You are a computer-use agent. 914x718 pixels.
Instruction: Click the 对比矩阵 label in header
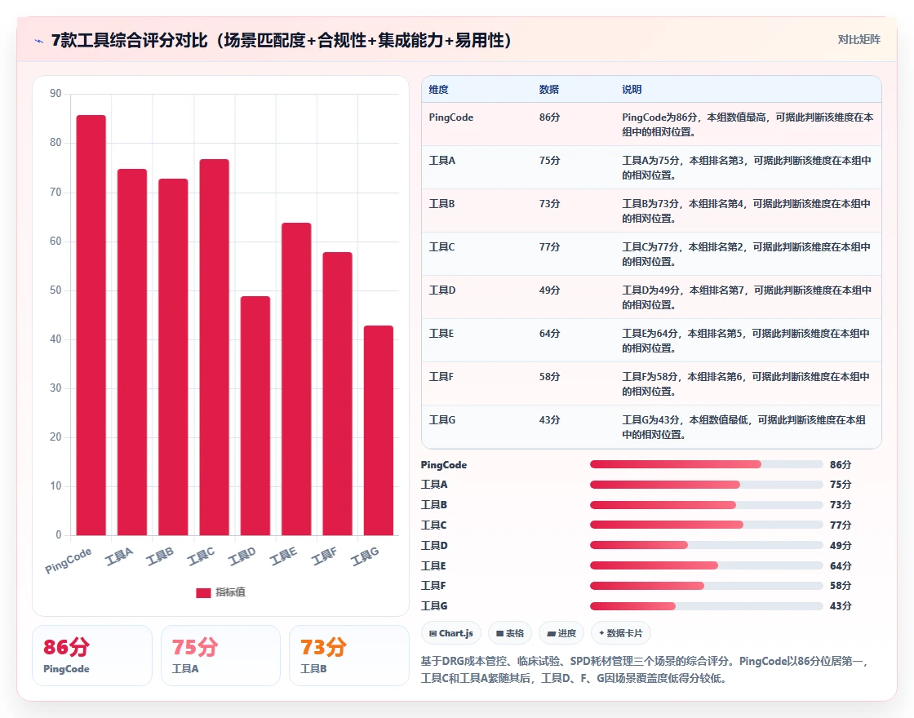coord(859,40)
